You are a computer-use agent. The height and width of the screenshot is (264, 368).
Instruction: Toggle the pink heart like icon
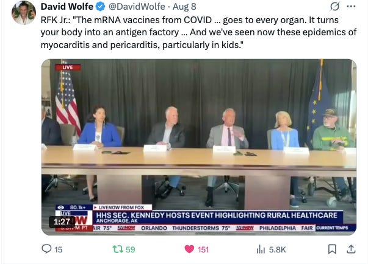189,249
